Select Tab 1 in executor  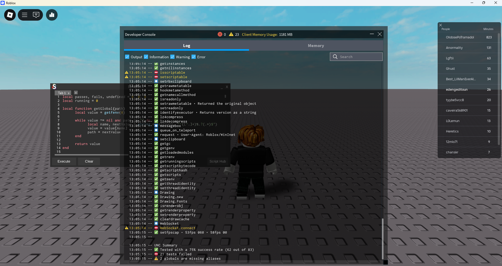pyautogui.click(x=62, y=93)
